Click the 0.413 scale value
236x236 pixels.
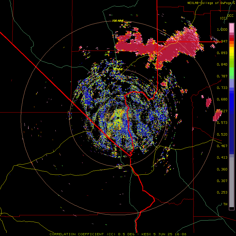(222, 158)
